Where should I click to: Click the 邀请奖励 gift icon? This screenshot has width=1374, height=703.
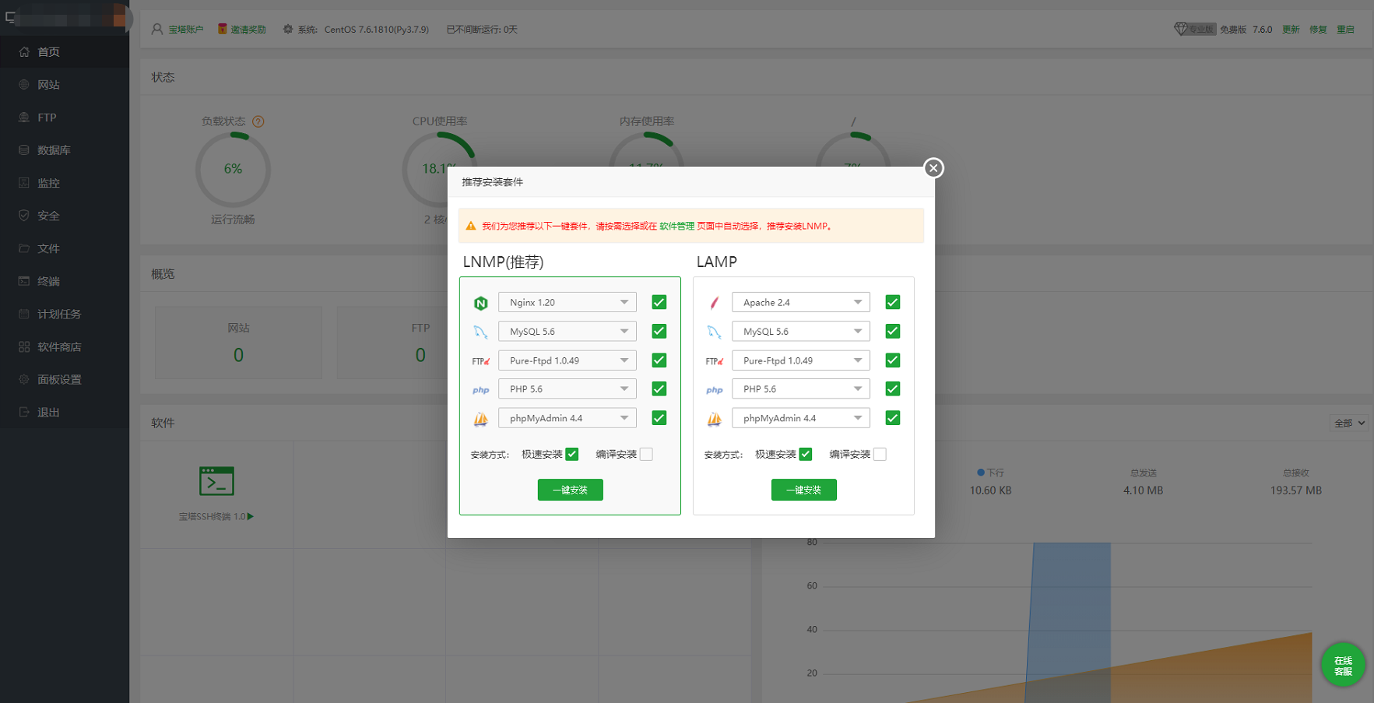point(223,29)
